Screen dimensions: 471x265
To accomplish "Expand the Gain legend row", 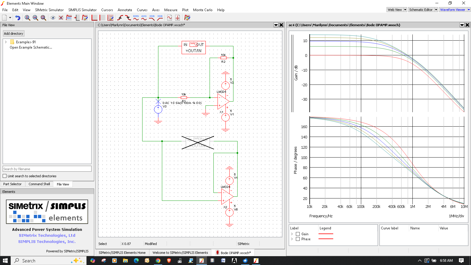I will pos(292,234).
